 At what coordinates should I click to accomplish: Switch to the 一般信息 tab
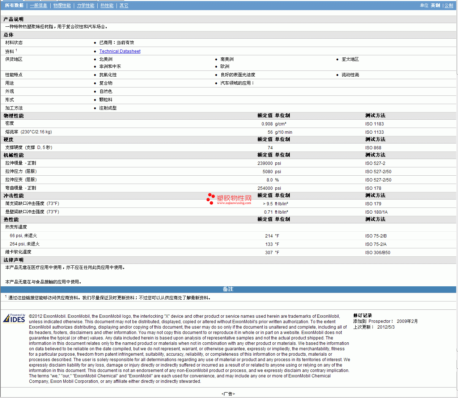(38, 5)
